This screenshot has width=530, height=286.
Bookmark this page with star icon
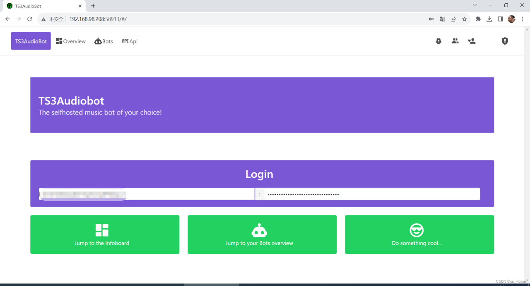[x=465, y=19]
